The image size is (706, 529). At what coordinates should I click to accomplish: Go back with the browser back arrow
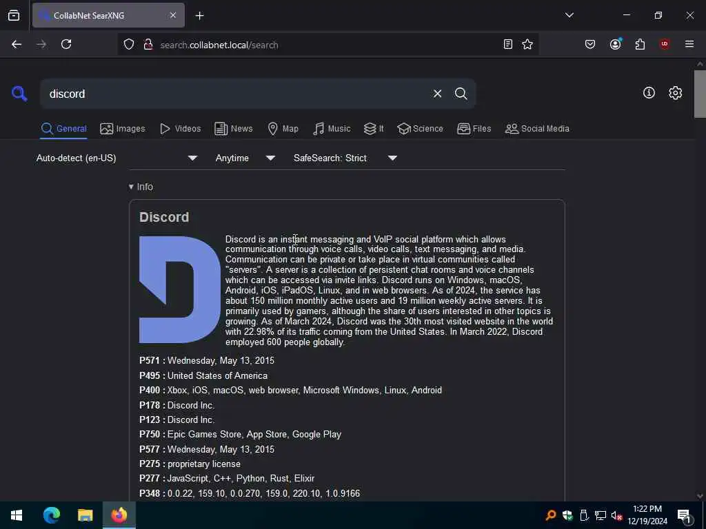tap(17, 44)
